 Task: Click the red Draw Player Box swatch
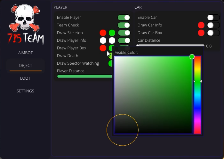coord(103,48)
